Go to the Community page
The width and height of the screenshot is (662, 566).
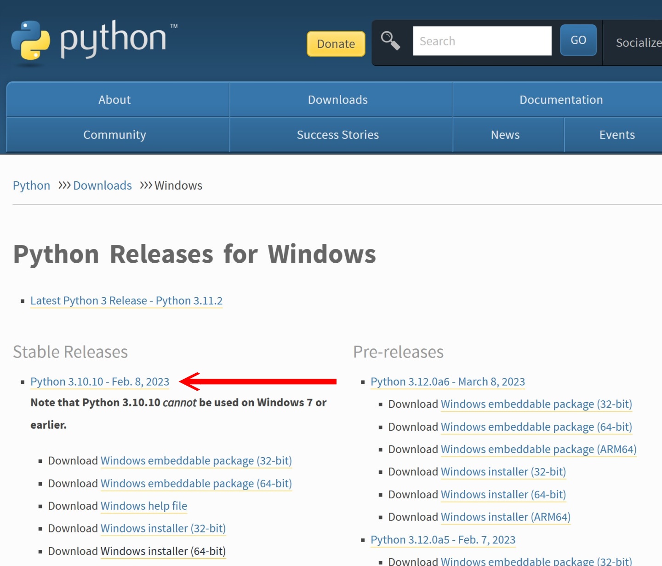pyautogui.click(x=114, y=134)
